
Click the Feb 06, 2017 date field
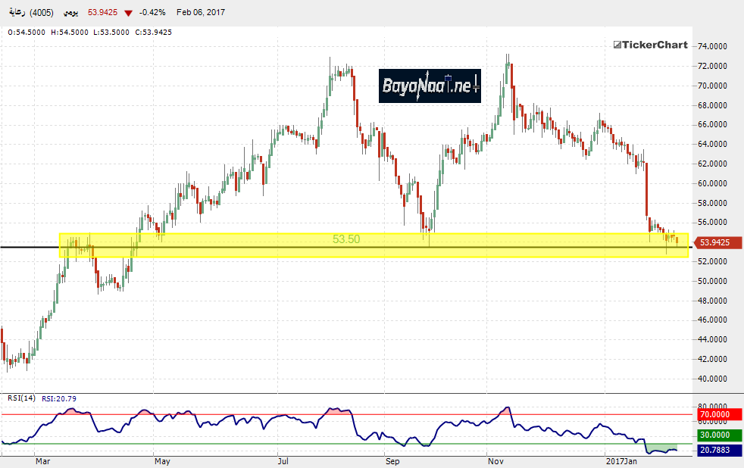pyautogui.click(x=203, y=13)
